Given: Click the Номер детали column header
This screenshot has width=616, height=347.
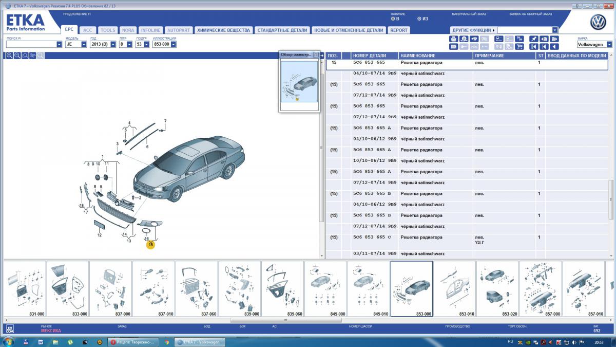Looking at the screenshot, I should (x=375, y=56).
